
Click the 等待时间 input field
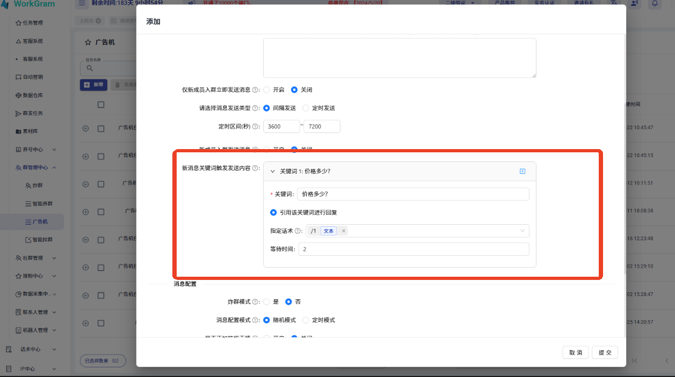coord(413,249)
